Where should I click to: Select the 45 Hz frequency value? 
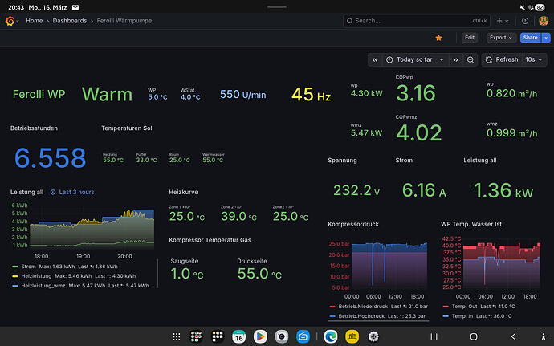312,95
